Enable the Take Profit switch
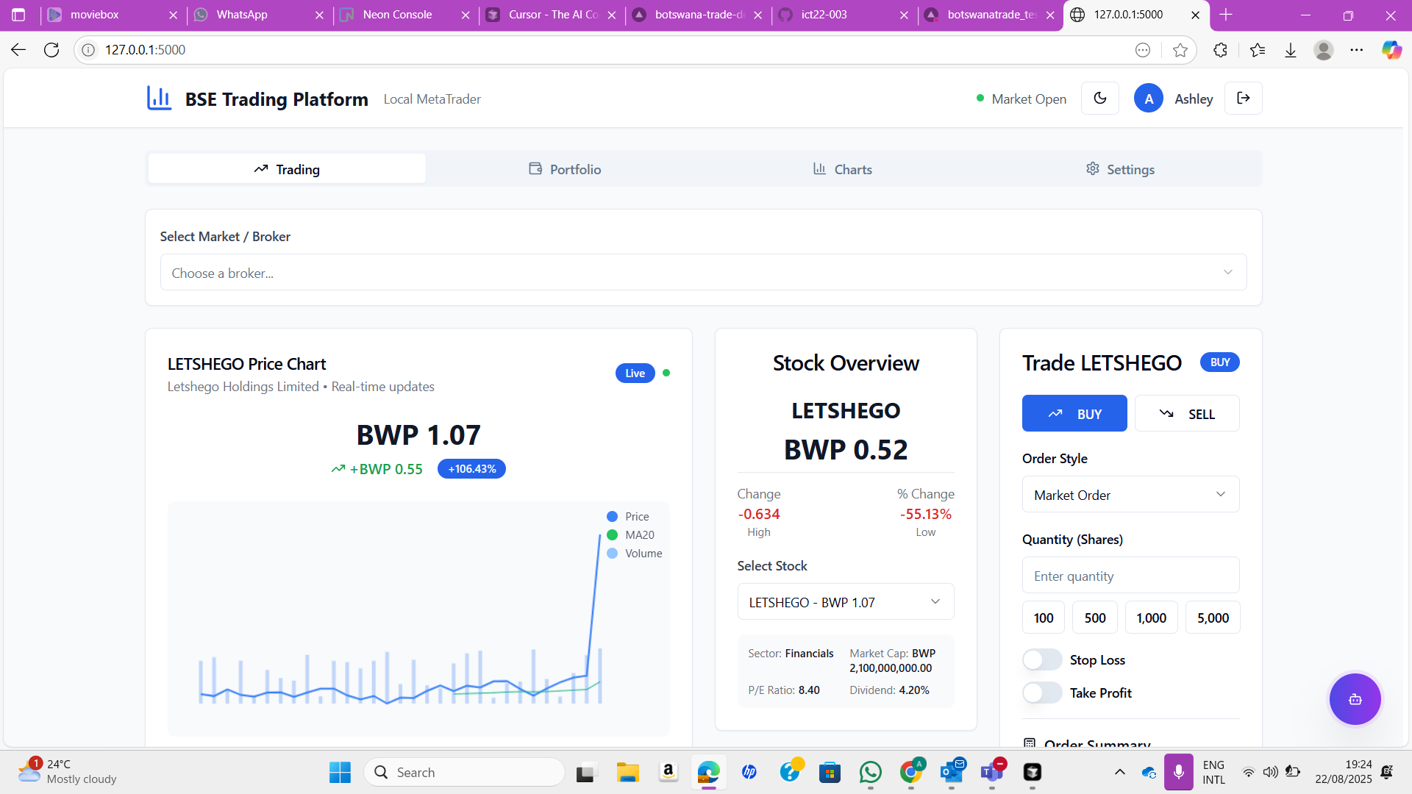The width and height of the screenshot is (1412, 794). [1042, 693]
